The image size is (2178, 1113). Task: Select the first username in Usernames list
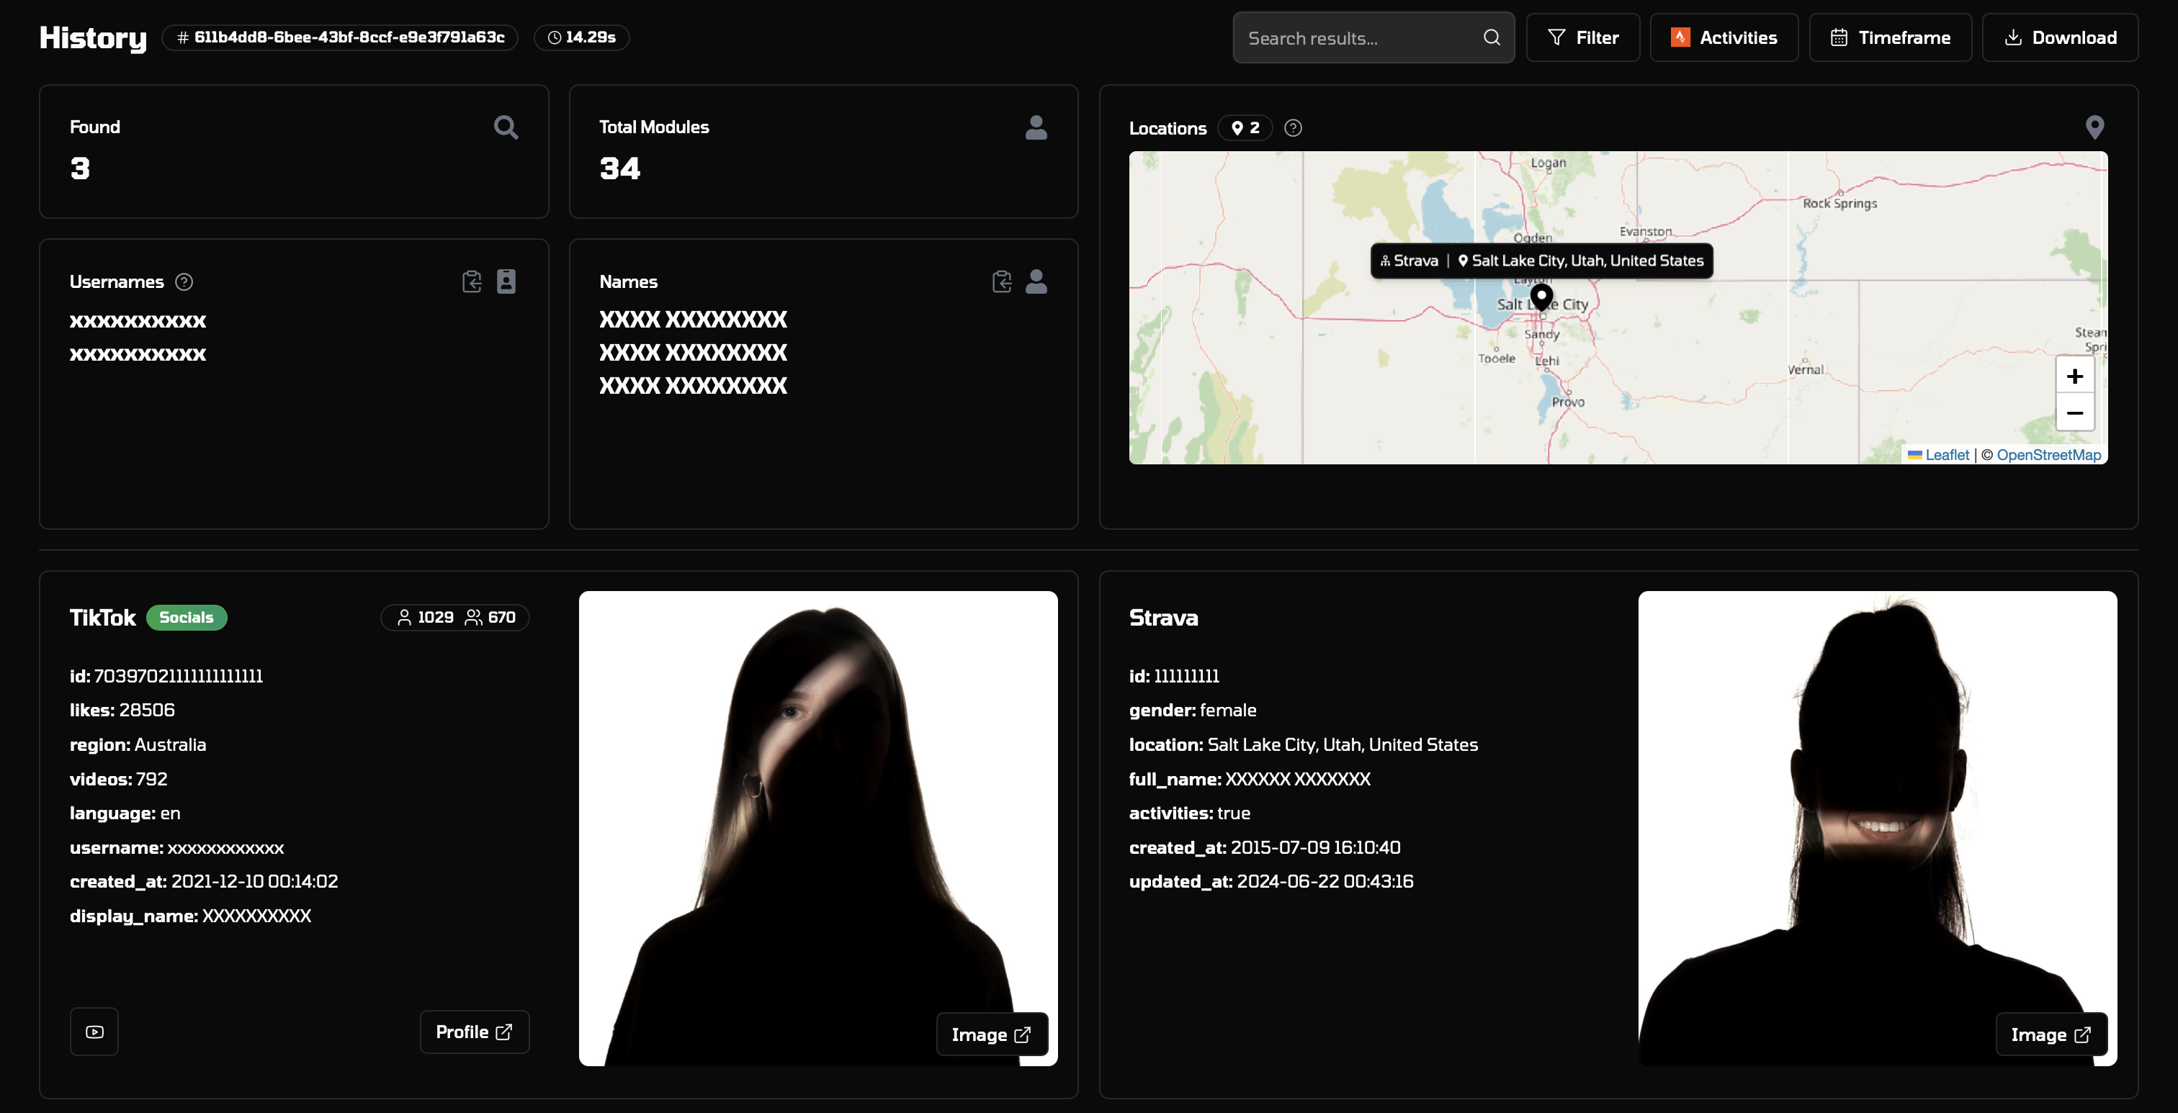[x=138, y=321]
